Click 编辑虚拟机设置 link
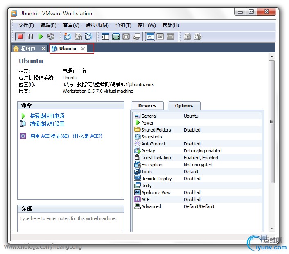 click(x=47, y=124)
